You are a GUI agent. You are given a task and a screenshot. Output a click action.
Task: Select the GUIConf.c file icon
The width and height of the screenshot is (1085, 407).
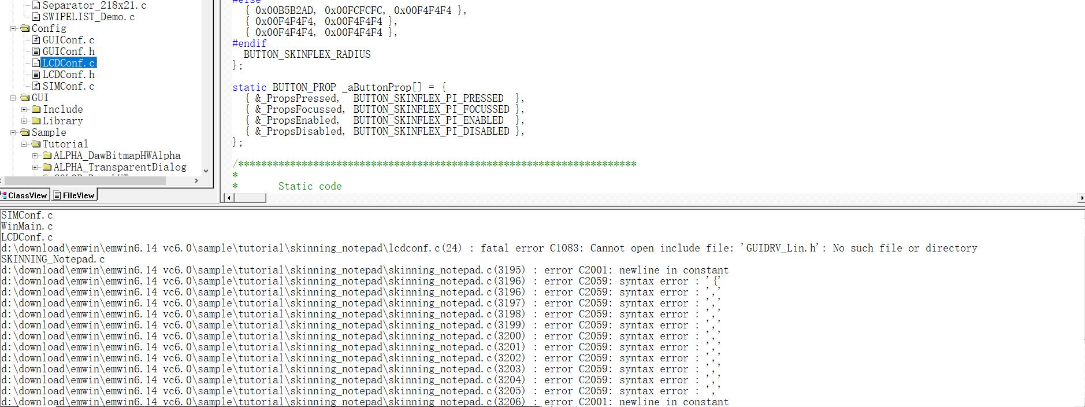[36, 40]
